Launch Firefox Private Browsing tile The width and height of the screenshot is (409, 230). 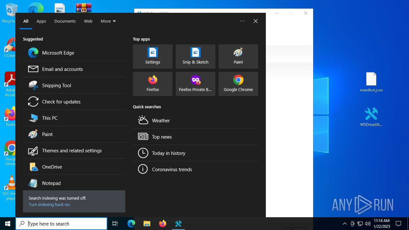[196, 84]
